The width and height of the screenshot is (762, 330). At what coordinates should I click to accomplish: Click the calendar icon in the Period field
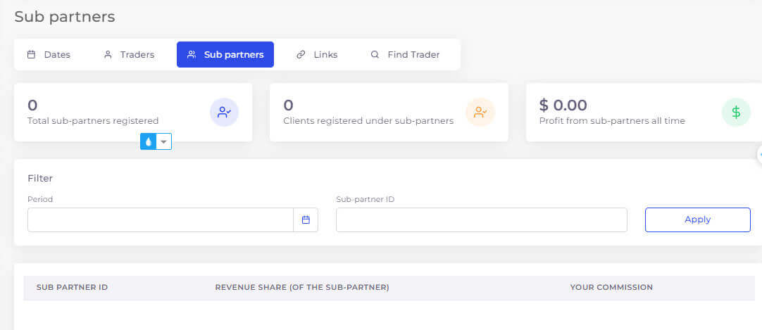pyautogui.click(x=306, y=220)
